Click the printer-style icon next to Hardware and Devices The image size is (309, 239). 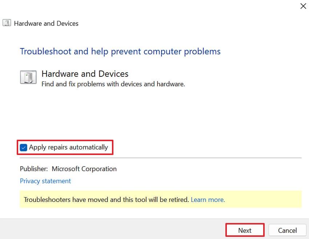tap(28, 77)
